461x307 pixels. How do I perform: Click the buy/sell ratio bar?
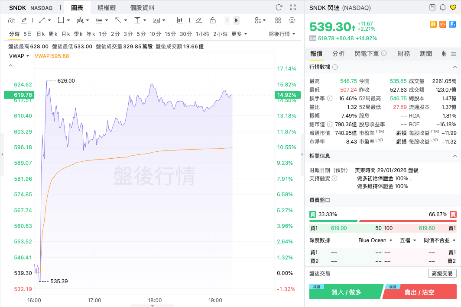pyautogui.click(x=383, y=221)
